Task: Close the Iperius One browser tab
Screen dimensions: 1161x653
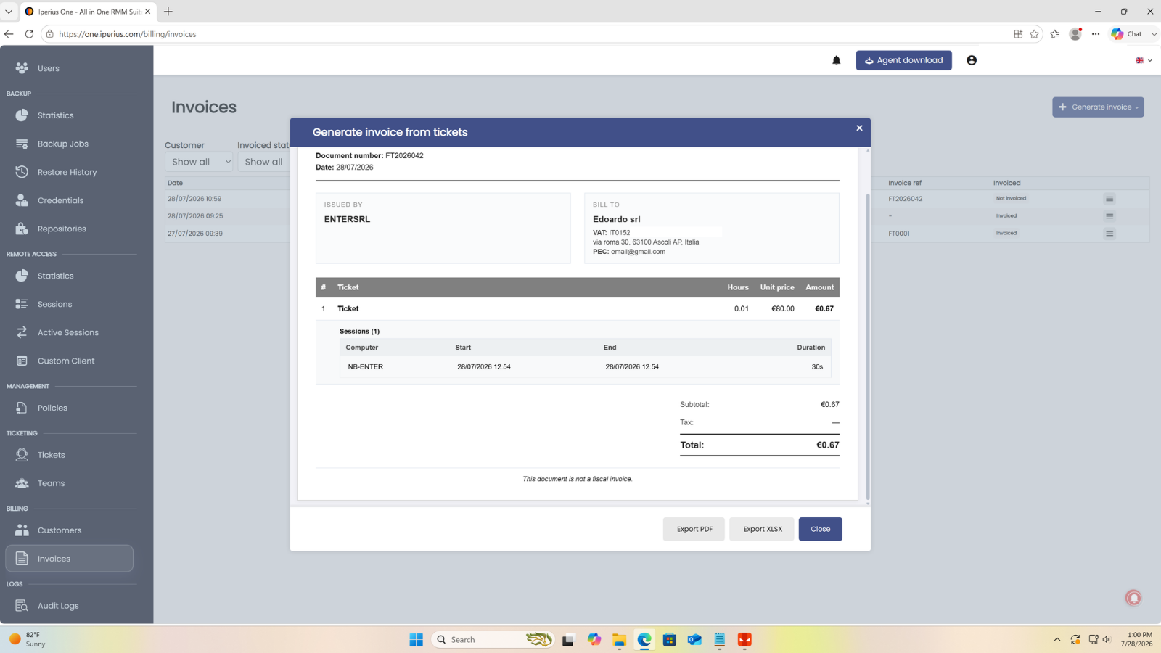Action: click(147, 12)
